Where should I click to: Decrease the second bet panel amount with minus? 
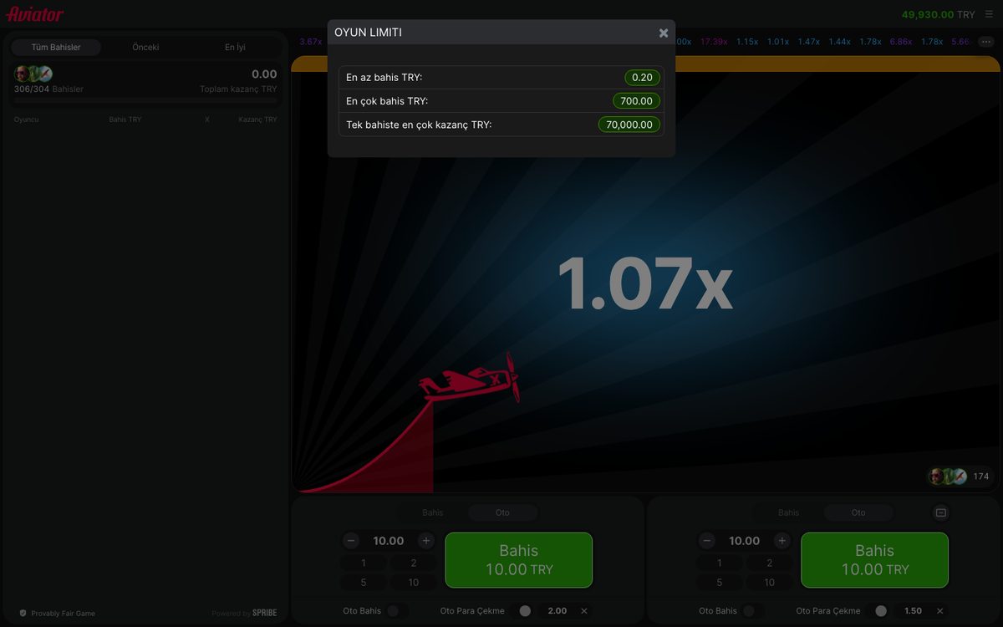(707, 541)
